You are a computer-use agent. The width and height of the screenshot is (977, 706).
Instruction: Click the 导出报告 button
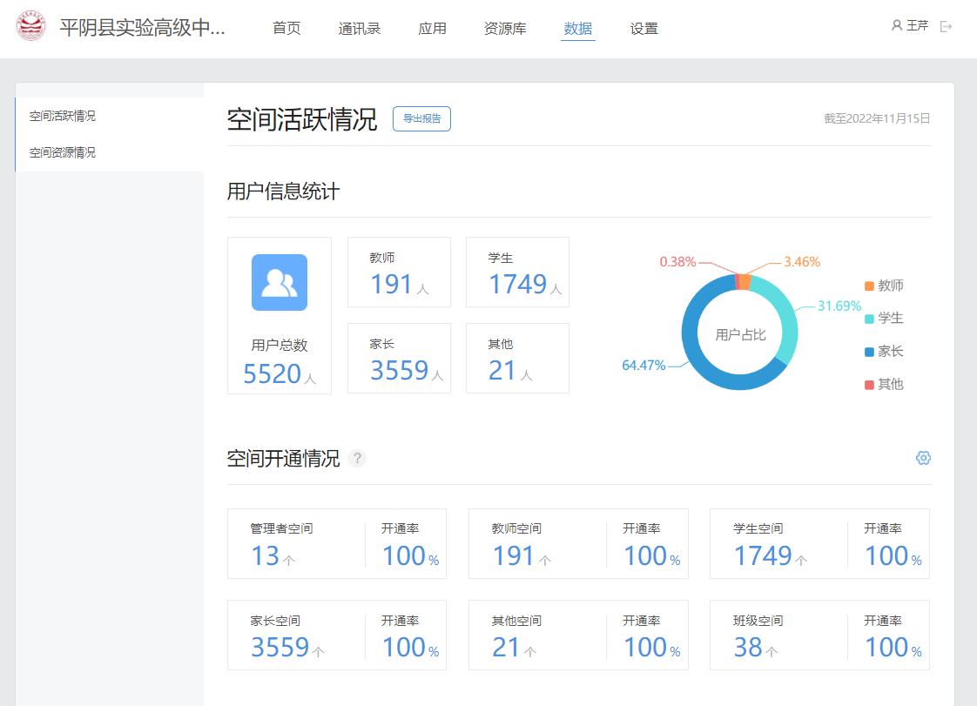(x=421, y=118)
